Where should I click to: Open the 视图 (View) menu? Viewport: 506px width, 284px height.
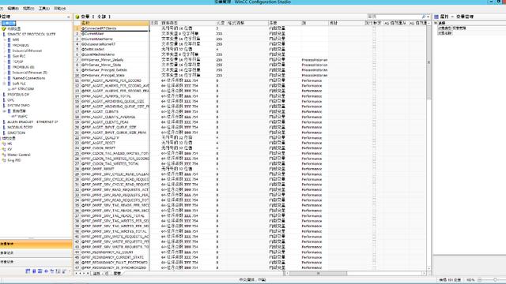pyautogui.click(x=28, y=9)
